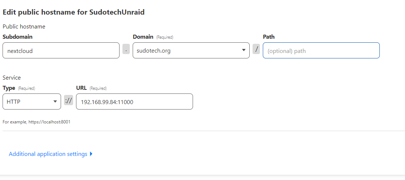Viewport: 405px width, 180px height.
Task: Open Additional application settings link
Action: click(48, 154)
